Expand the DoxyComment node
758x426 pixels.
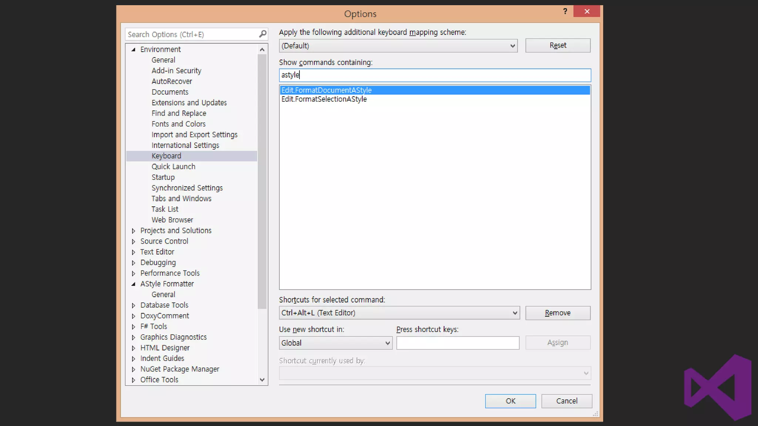(x=133, y=316)
